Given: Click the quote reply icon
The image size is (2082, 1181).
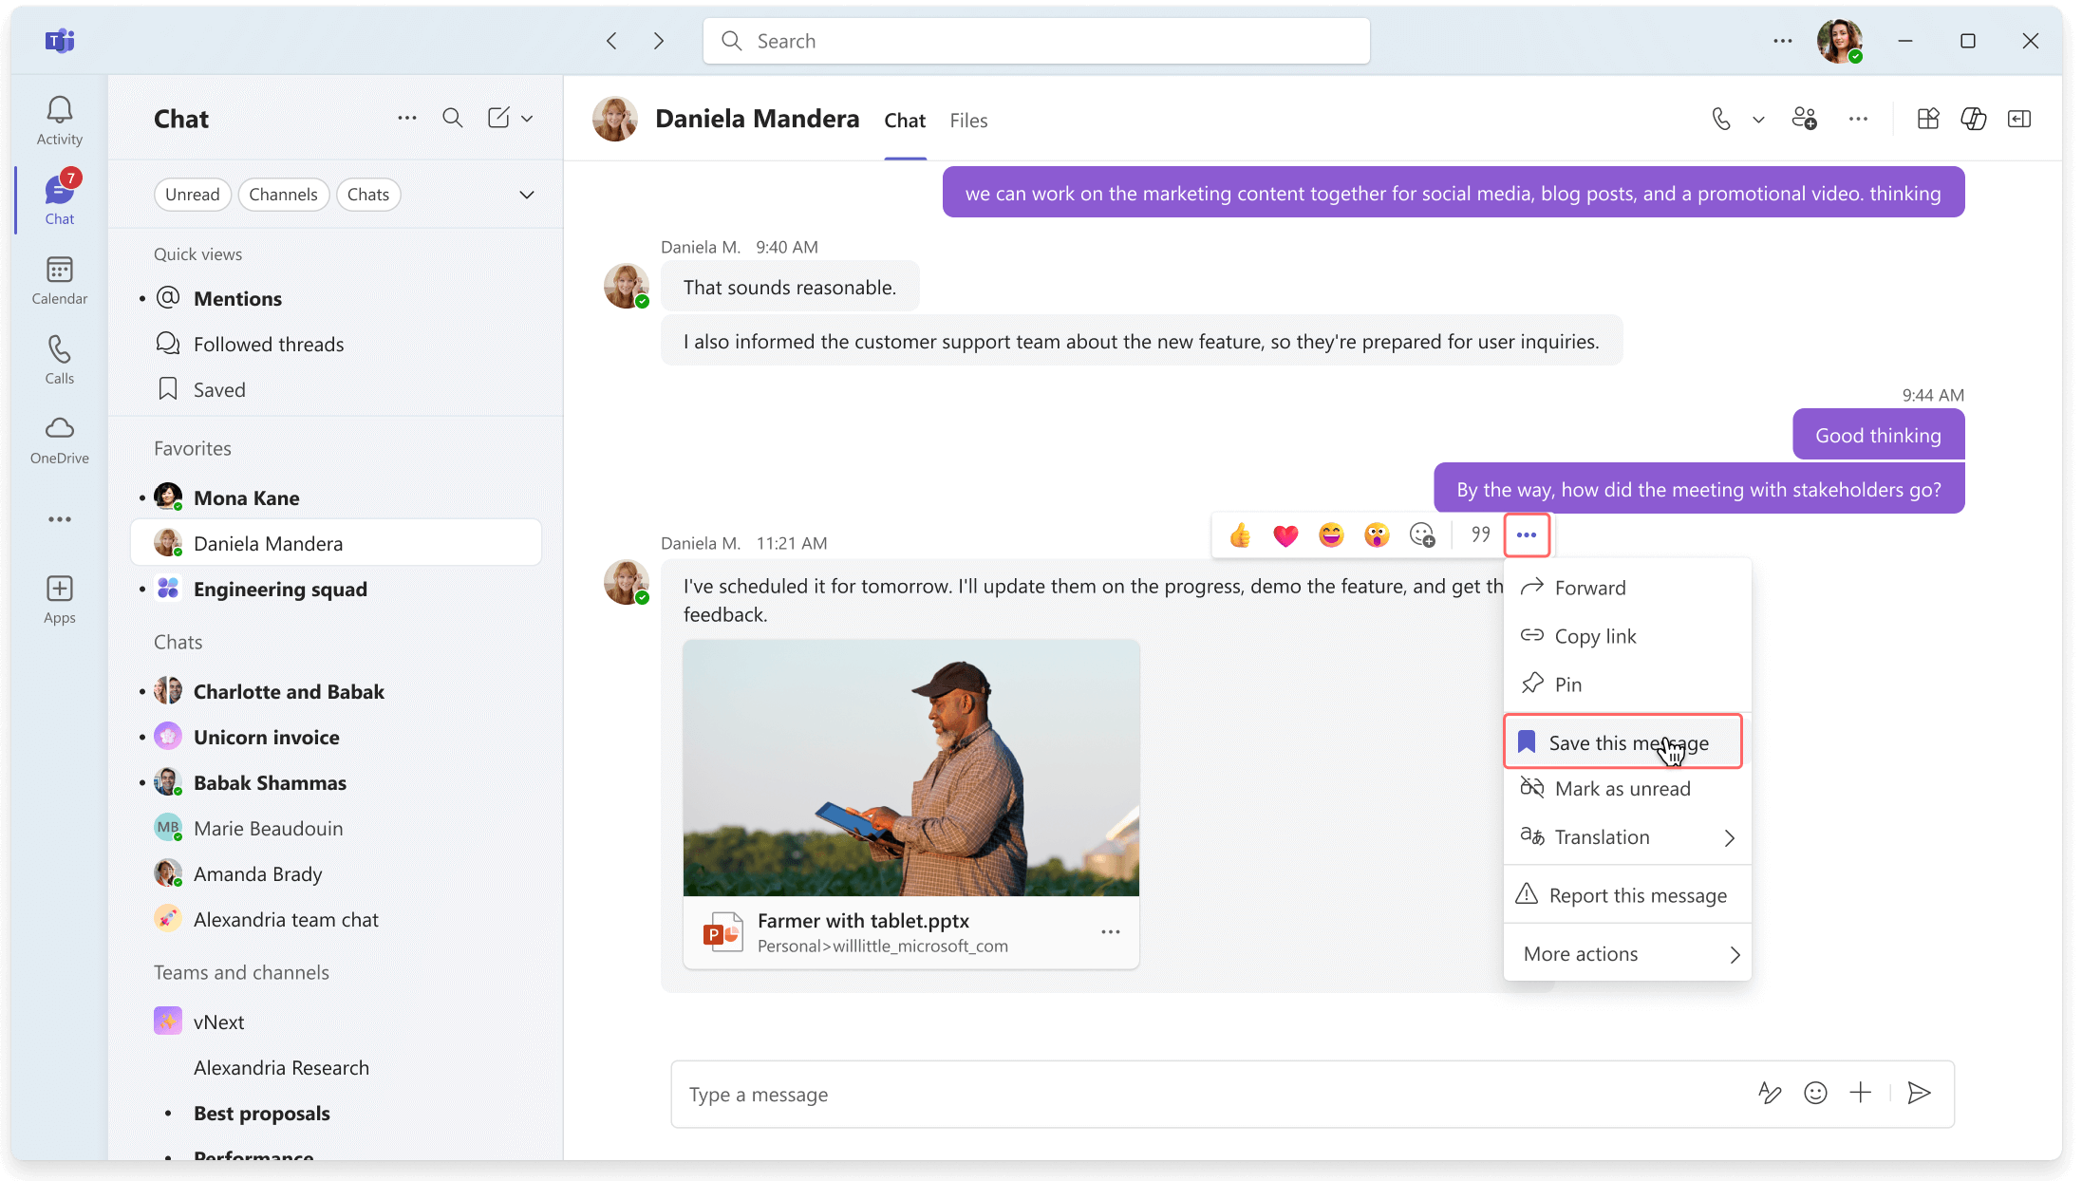Looking at the screenshot, I should coord(1480,534).
